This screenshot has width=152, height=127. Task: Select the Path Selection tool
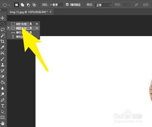pyautogui.click(x=3, y=112)
